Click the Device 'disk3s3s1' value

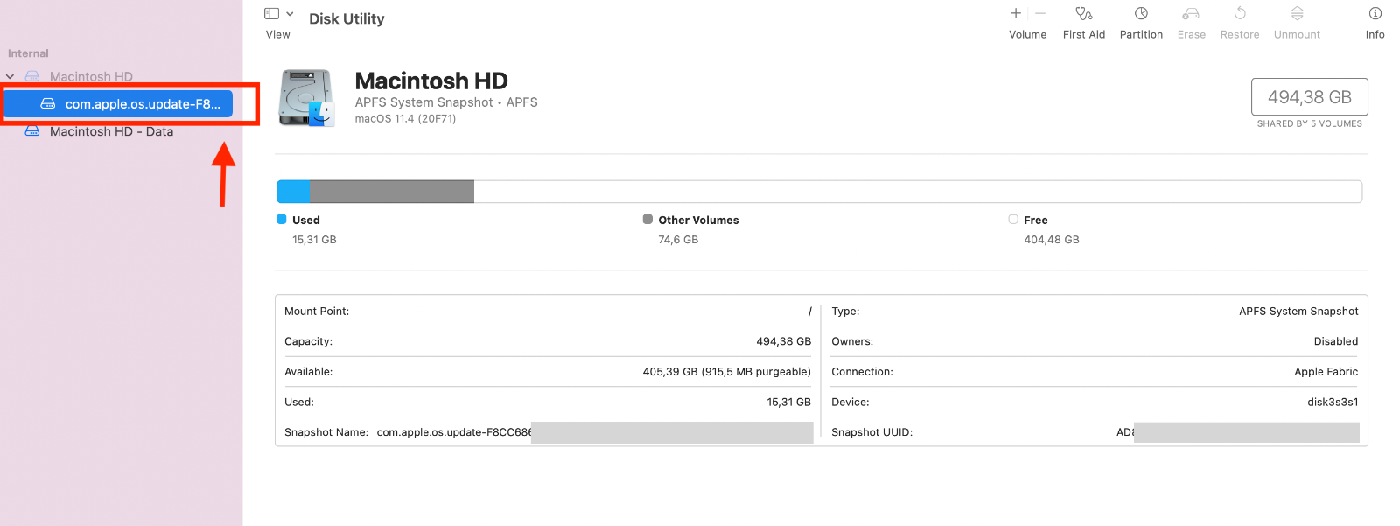coord(1333,402)
